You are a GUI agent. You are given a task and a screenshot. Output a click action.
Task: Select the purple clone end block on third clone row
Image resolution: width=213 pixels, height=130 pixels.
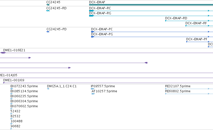(146, 63)
